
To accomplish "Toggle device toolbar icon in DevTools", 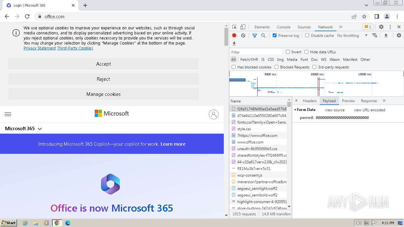I will click(243, 27).
